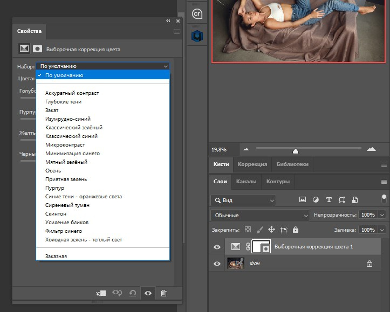Open the Вид layer filter dropdown
The height and width of the screenshot is (312, 390).
(x=243, y=200)
